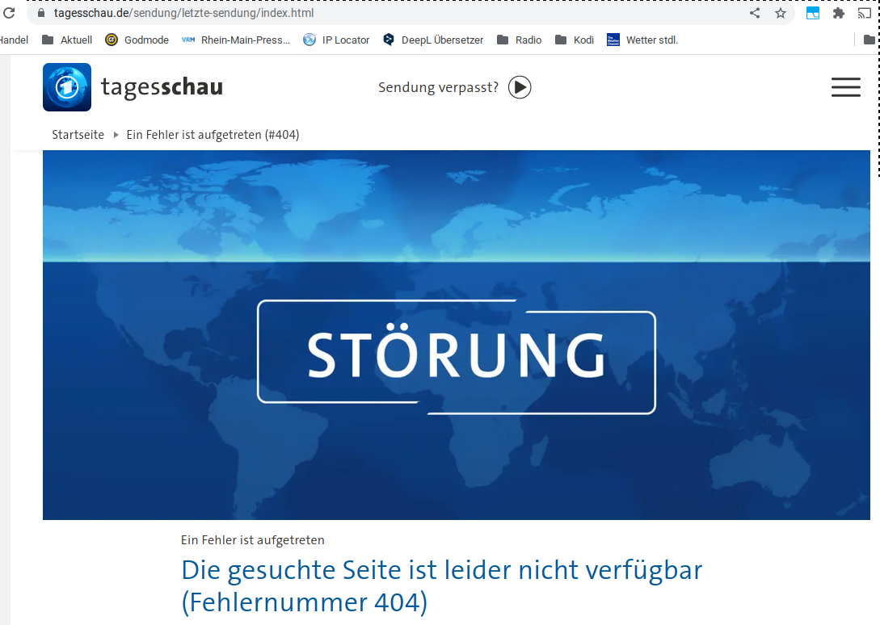Click the IP Locator globe favicon

point(309,40)
